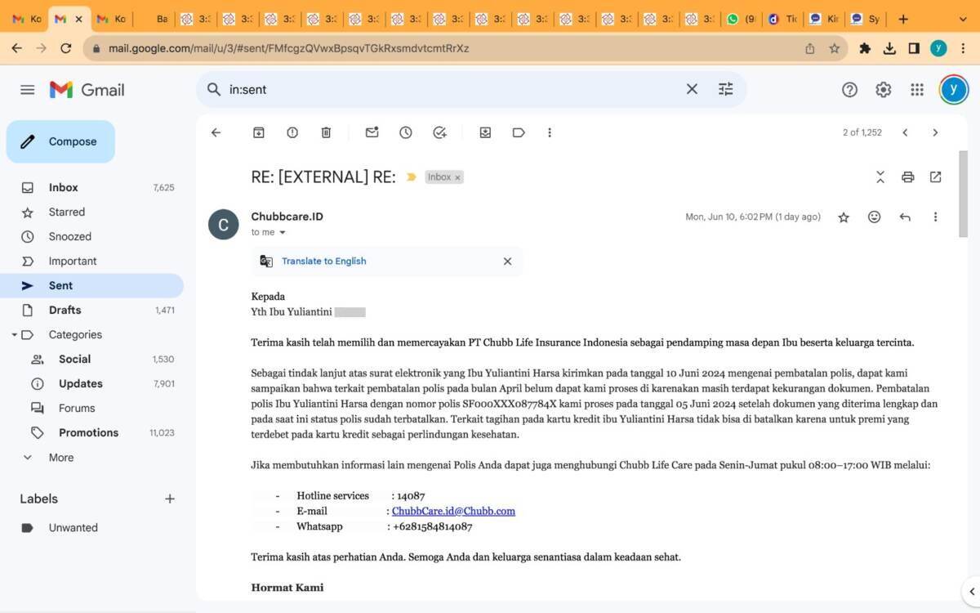The width and height of the screenshot is (980, 613).
Task: Show recipient details next to 'to me'
Action: coord(283,233)
